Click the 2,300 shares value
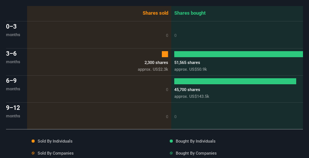Image resolution: width=309 pixels, height=158 pixels. [156, 63]
